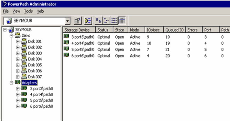The image size is (230, 121).
Task: Expand Disk 007 node
Action: tap(18, 77)
